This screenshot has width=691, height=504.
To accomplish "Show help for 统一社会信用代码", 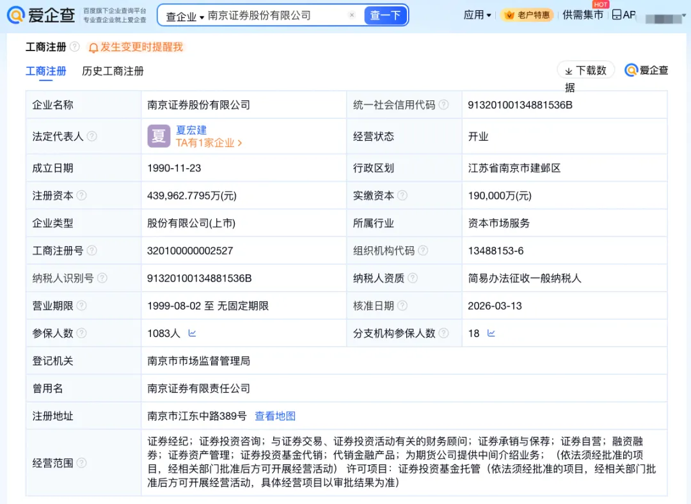I will tap(444, 105).
